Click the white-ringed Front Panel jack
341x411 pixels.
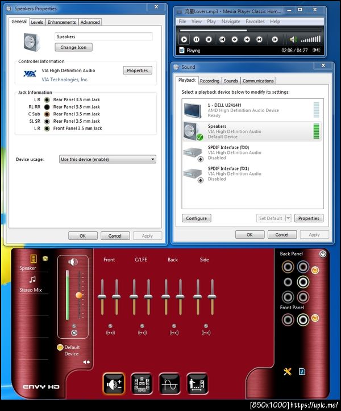click(303, 320)
